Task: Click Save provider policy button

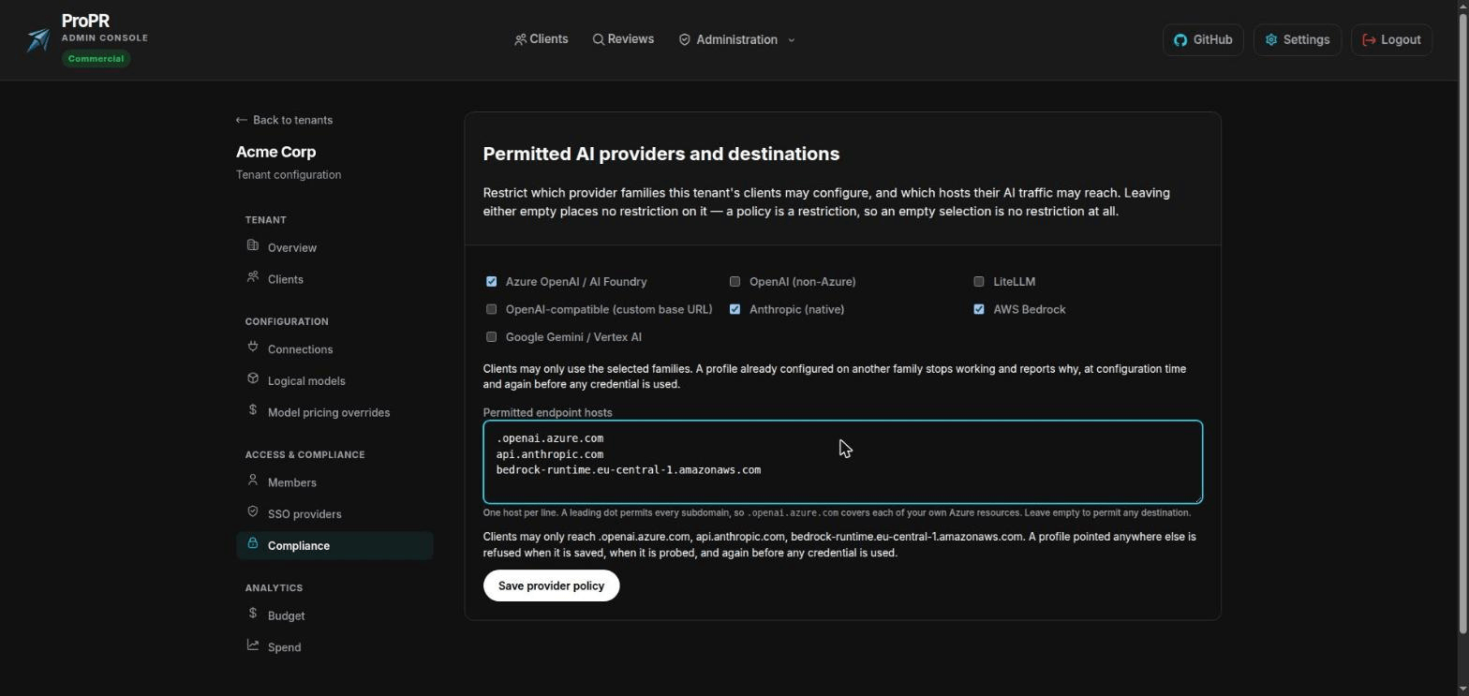Action: [551, 585]
